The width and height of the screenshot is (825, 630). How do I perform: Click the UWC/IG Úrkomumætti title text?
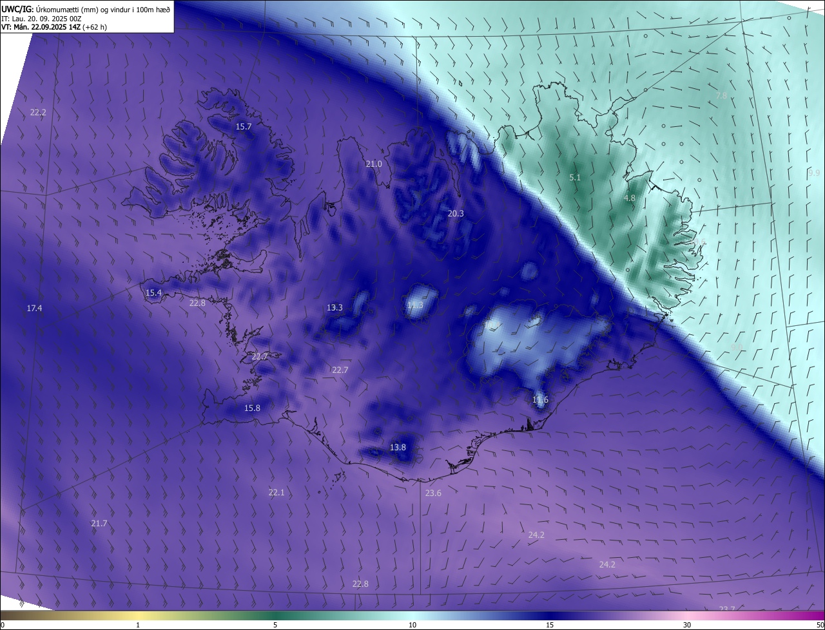pos(86,9)
